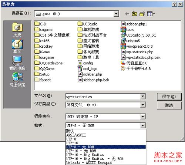Select the qcd_logo file
The width and height of the screenshot is (185, 165).
87,69
